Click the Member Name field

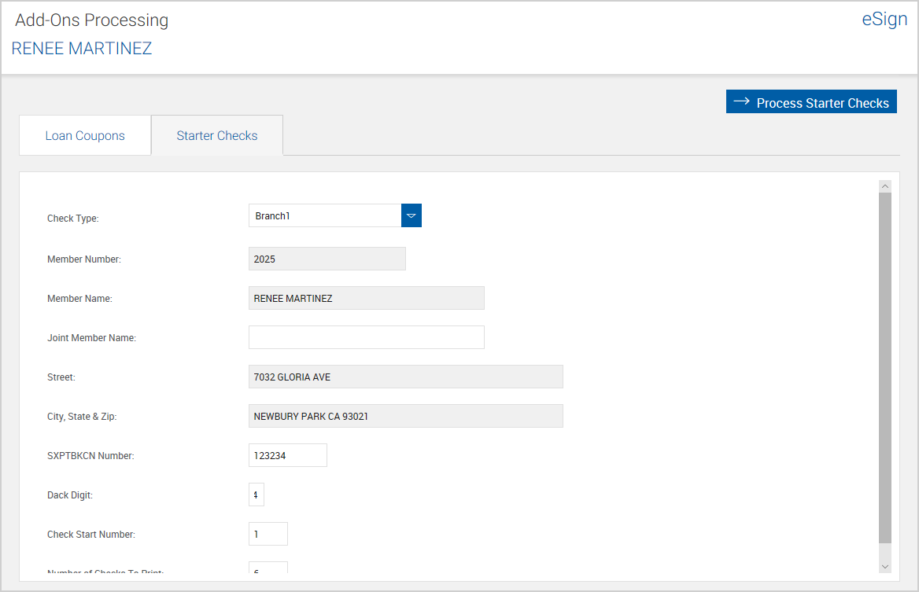(366, 298)
